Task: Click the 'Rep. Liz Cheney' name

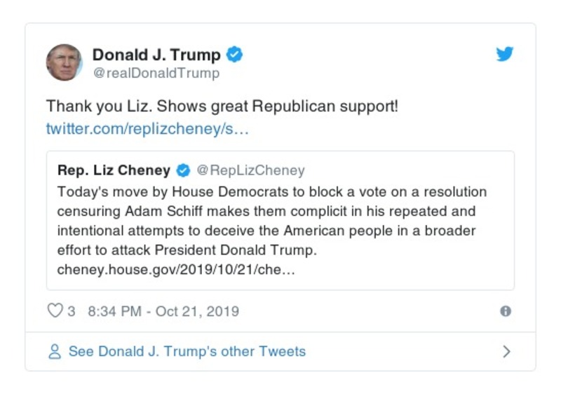Action: [114, 170]
